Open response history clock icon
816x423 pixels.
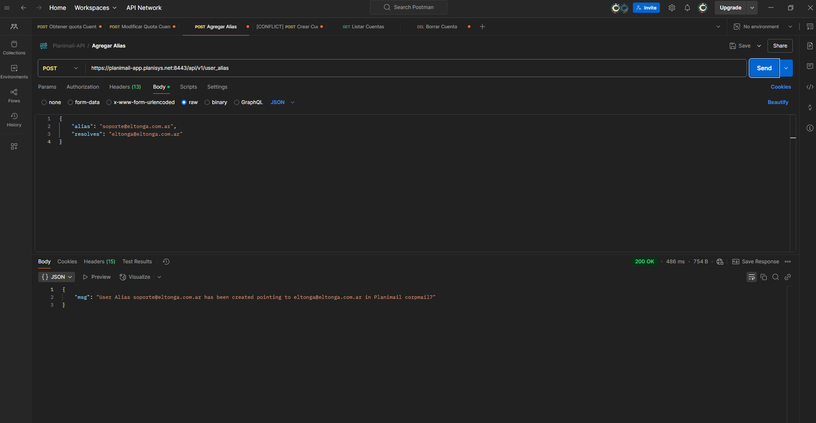(x=166, y=262)
